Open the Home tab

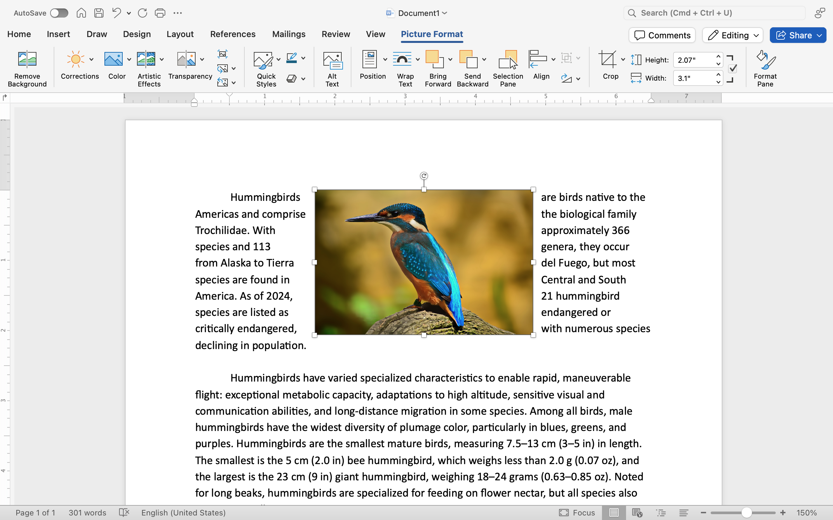coord(19,34)
